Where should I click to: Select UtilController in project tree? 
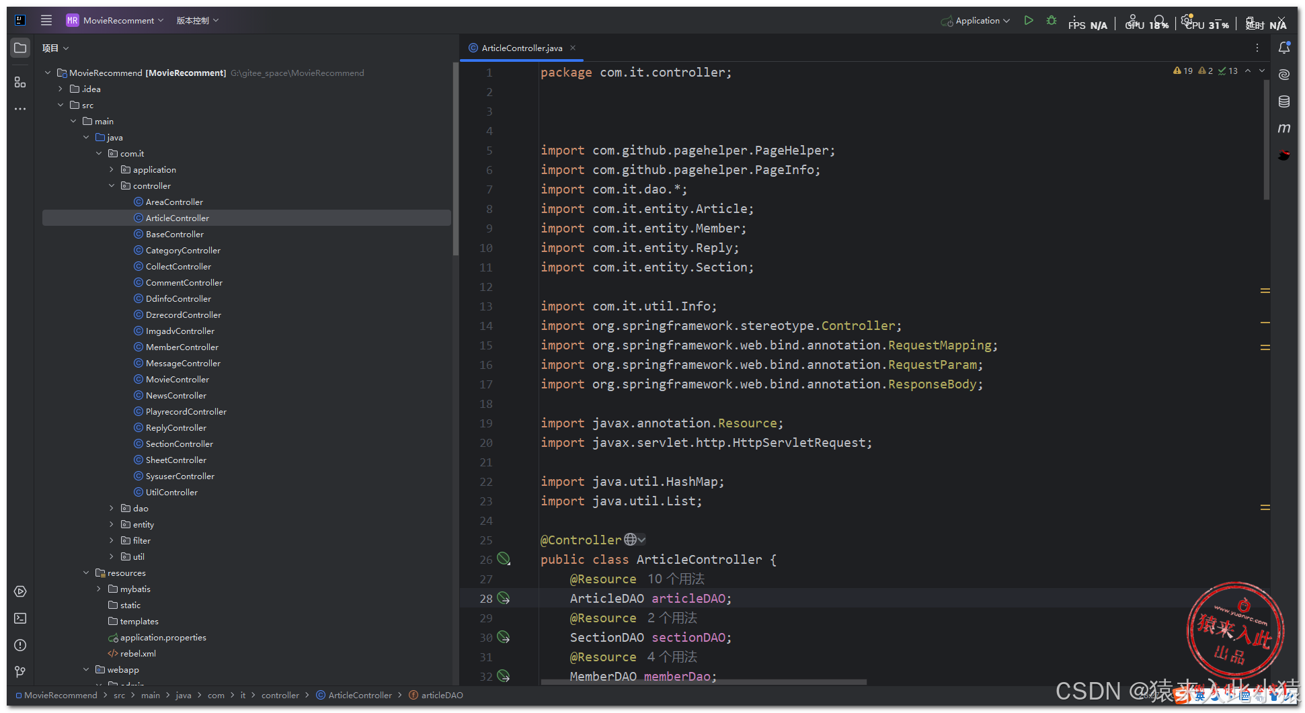pos(171,492)
